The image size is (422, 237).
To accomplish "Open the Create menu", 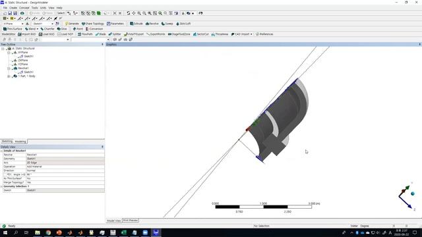I will coord(13,8).
